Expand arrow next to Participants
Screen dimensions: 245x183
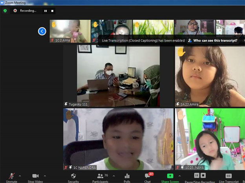click(x=114, y=176)
